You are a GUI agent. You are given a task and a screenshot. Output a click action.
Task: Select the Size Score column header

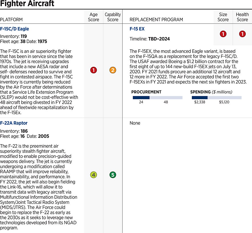(x=223, y=17)
